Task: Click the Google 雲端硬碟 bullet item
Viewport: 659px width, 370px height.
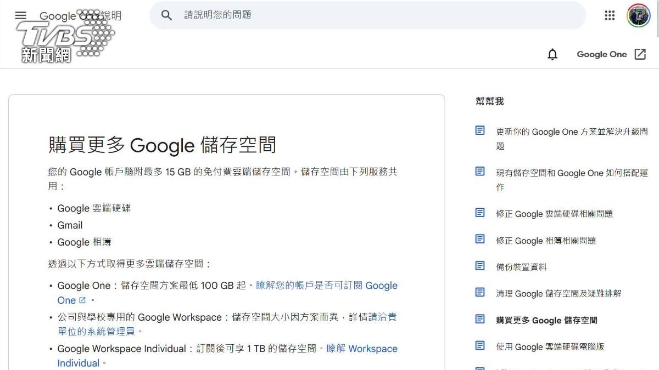Action: click(94, 208)
